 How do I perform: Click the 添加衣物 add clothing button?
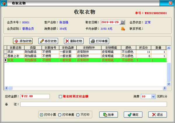click(23, 41)
